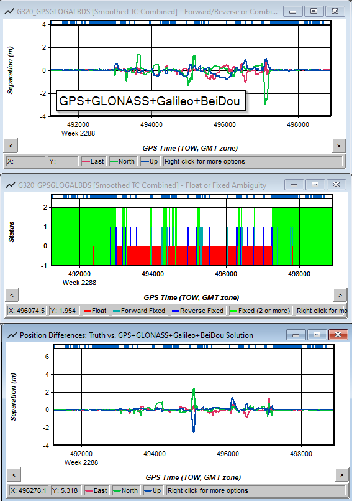Pan left in Forward/Reverse separation plot
Viewport: 352px width, 501px height.
pyautogui.click(x=11, y=146)
